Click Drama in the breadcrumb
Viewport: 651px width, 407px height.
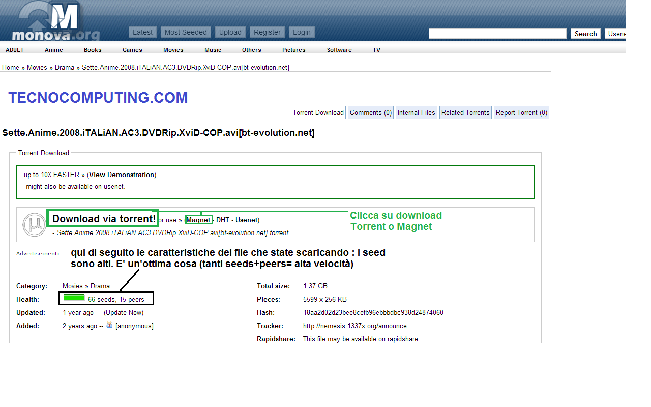click(x=65, y=67)
